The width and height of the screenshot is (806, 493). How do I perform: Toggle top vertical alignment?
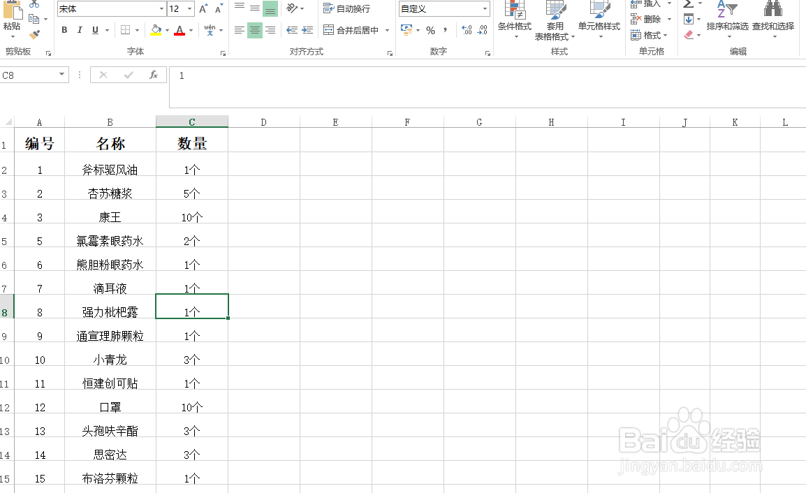tap(240, 8)
